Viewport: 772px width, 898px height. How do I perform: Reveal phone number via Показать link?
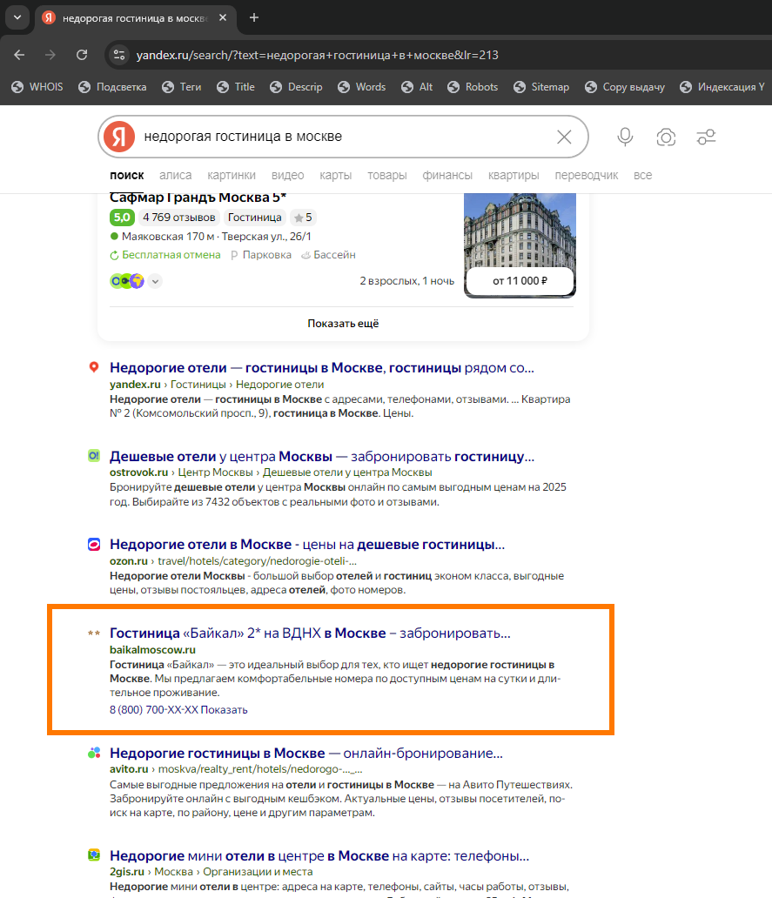pos(224,709)
